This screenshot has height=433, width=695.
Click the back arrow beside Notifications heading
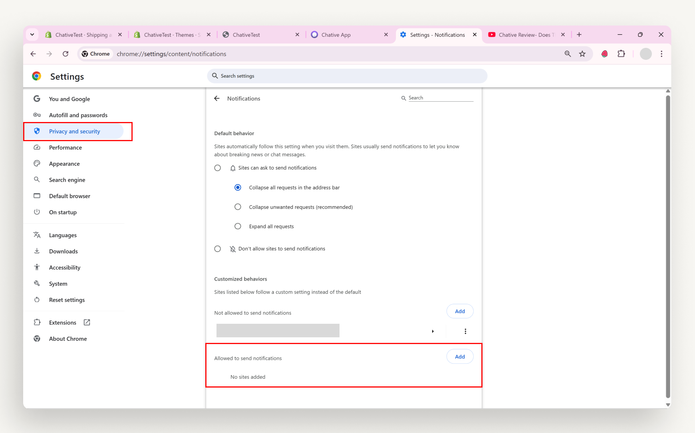217,98
